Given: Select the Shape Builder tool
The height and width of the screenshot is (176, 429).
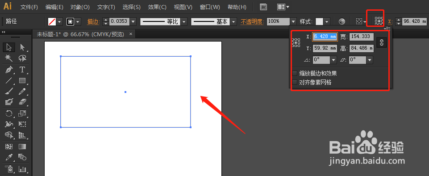Looking at the screenshot, I should [9, 134].
